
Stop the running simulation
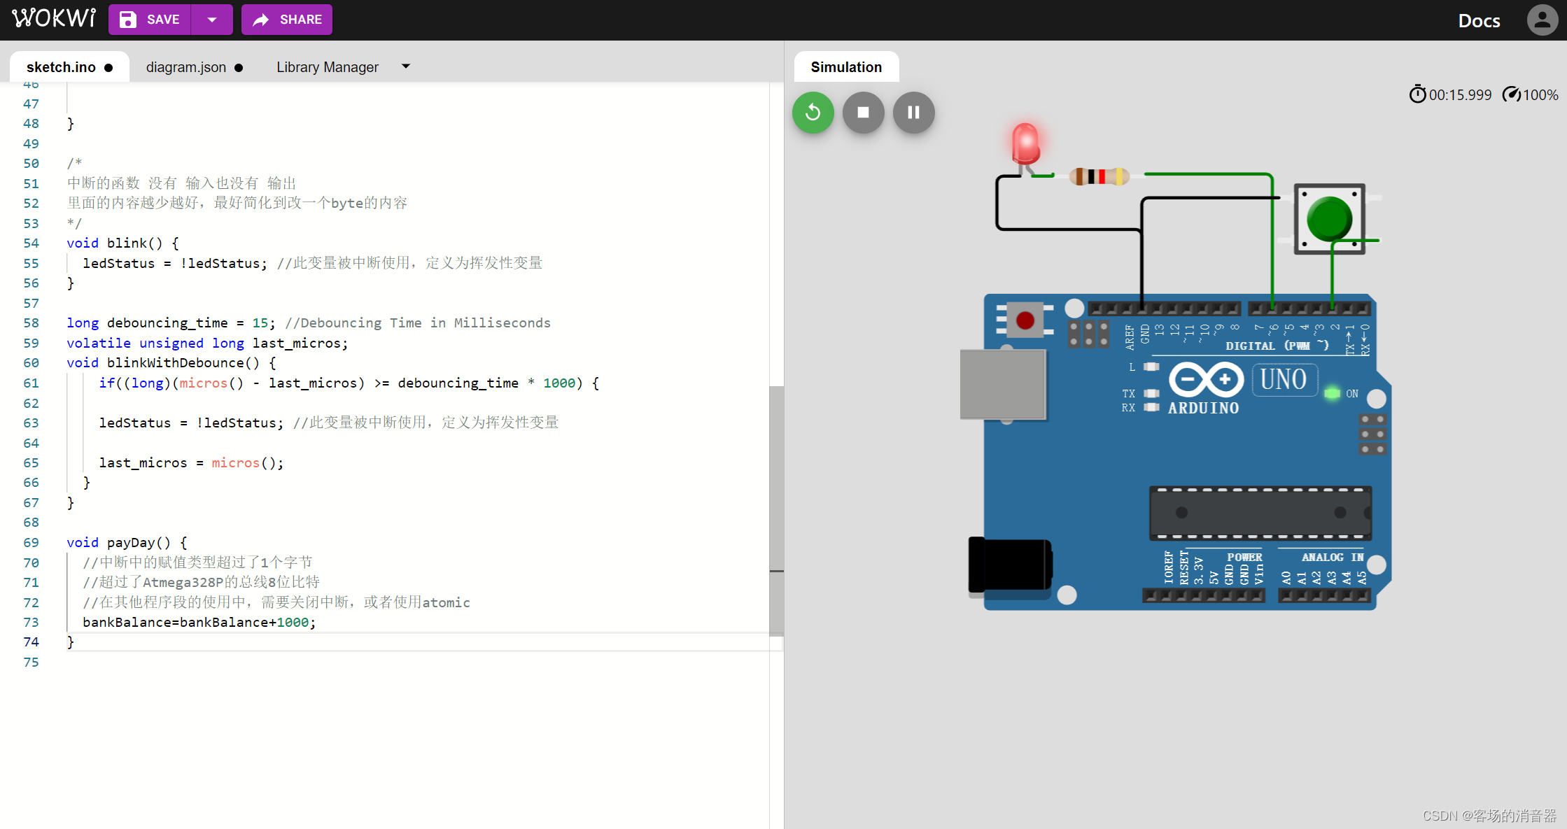(863, 112)
